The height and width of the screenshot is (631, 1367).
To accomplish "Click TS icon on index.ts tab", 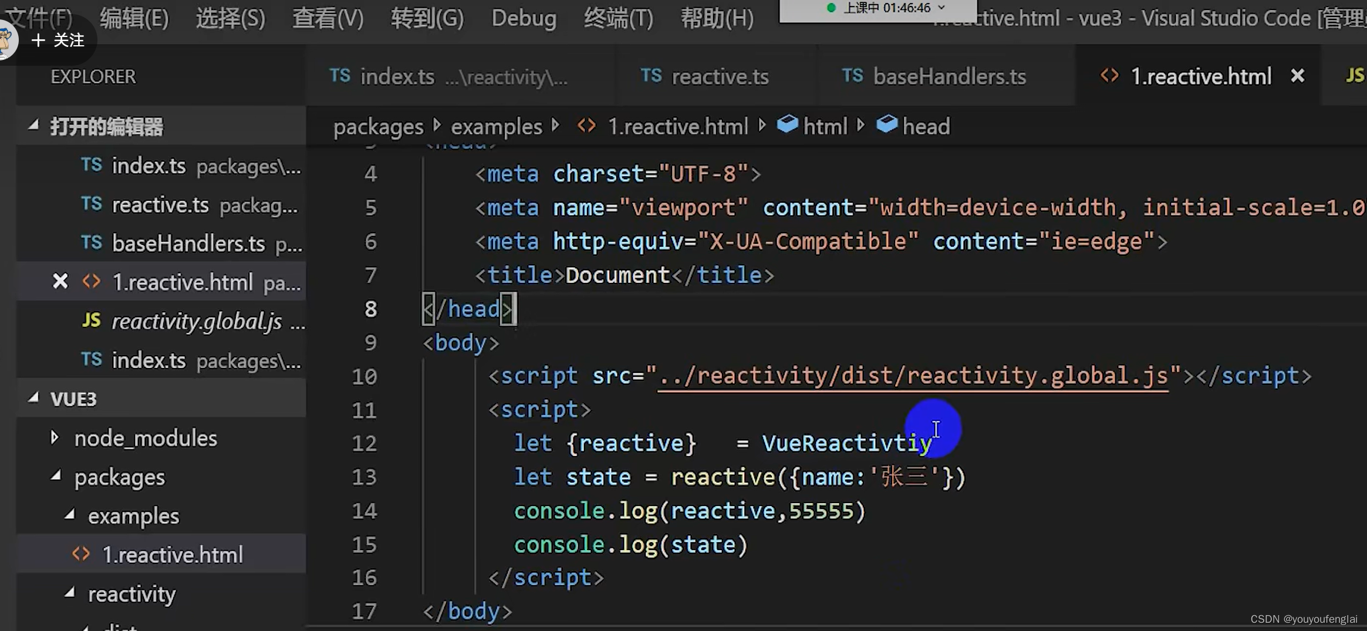I will 340,76.
